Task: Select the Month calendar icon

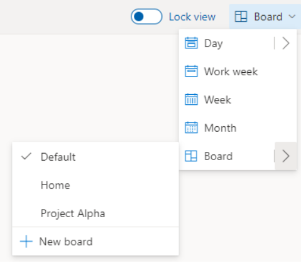Action: [x=191, y=127]
